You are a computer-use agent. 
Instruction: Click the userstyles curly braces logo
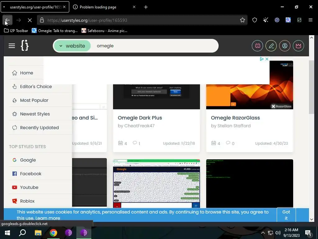25,45
